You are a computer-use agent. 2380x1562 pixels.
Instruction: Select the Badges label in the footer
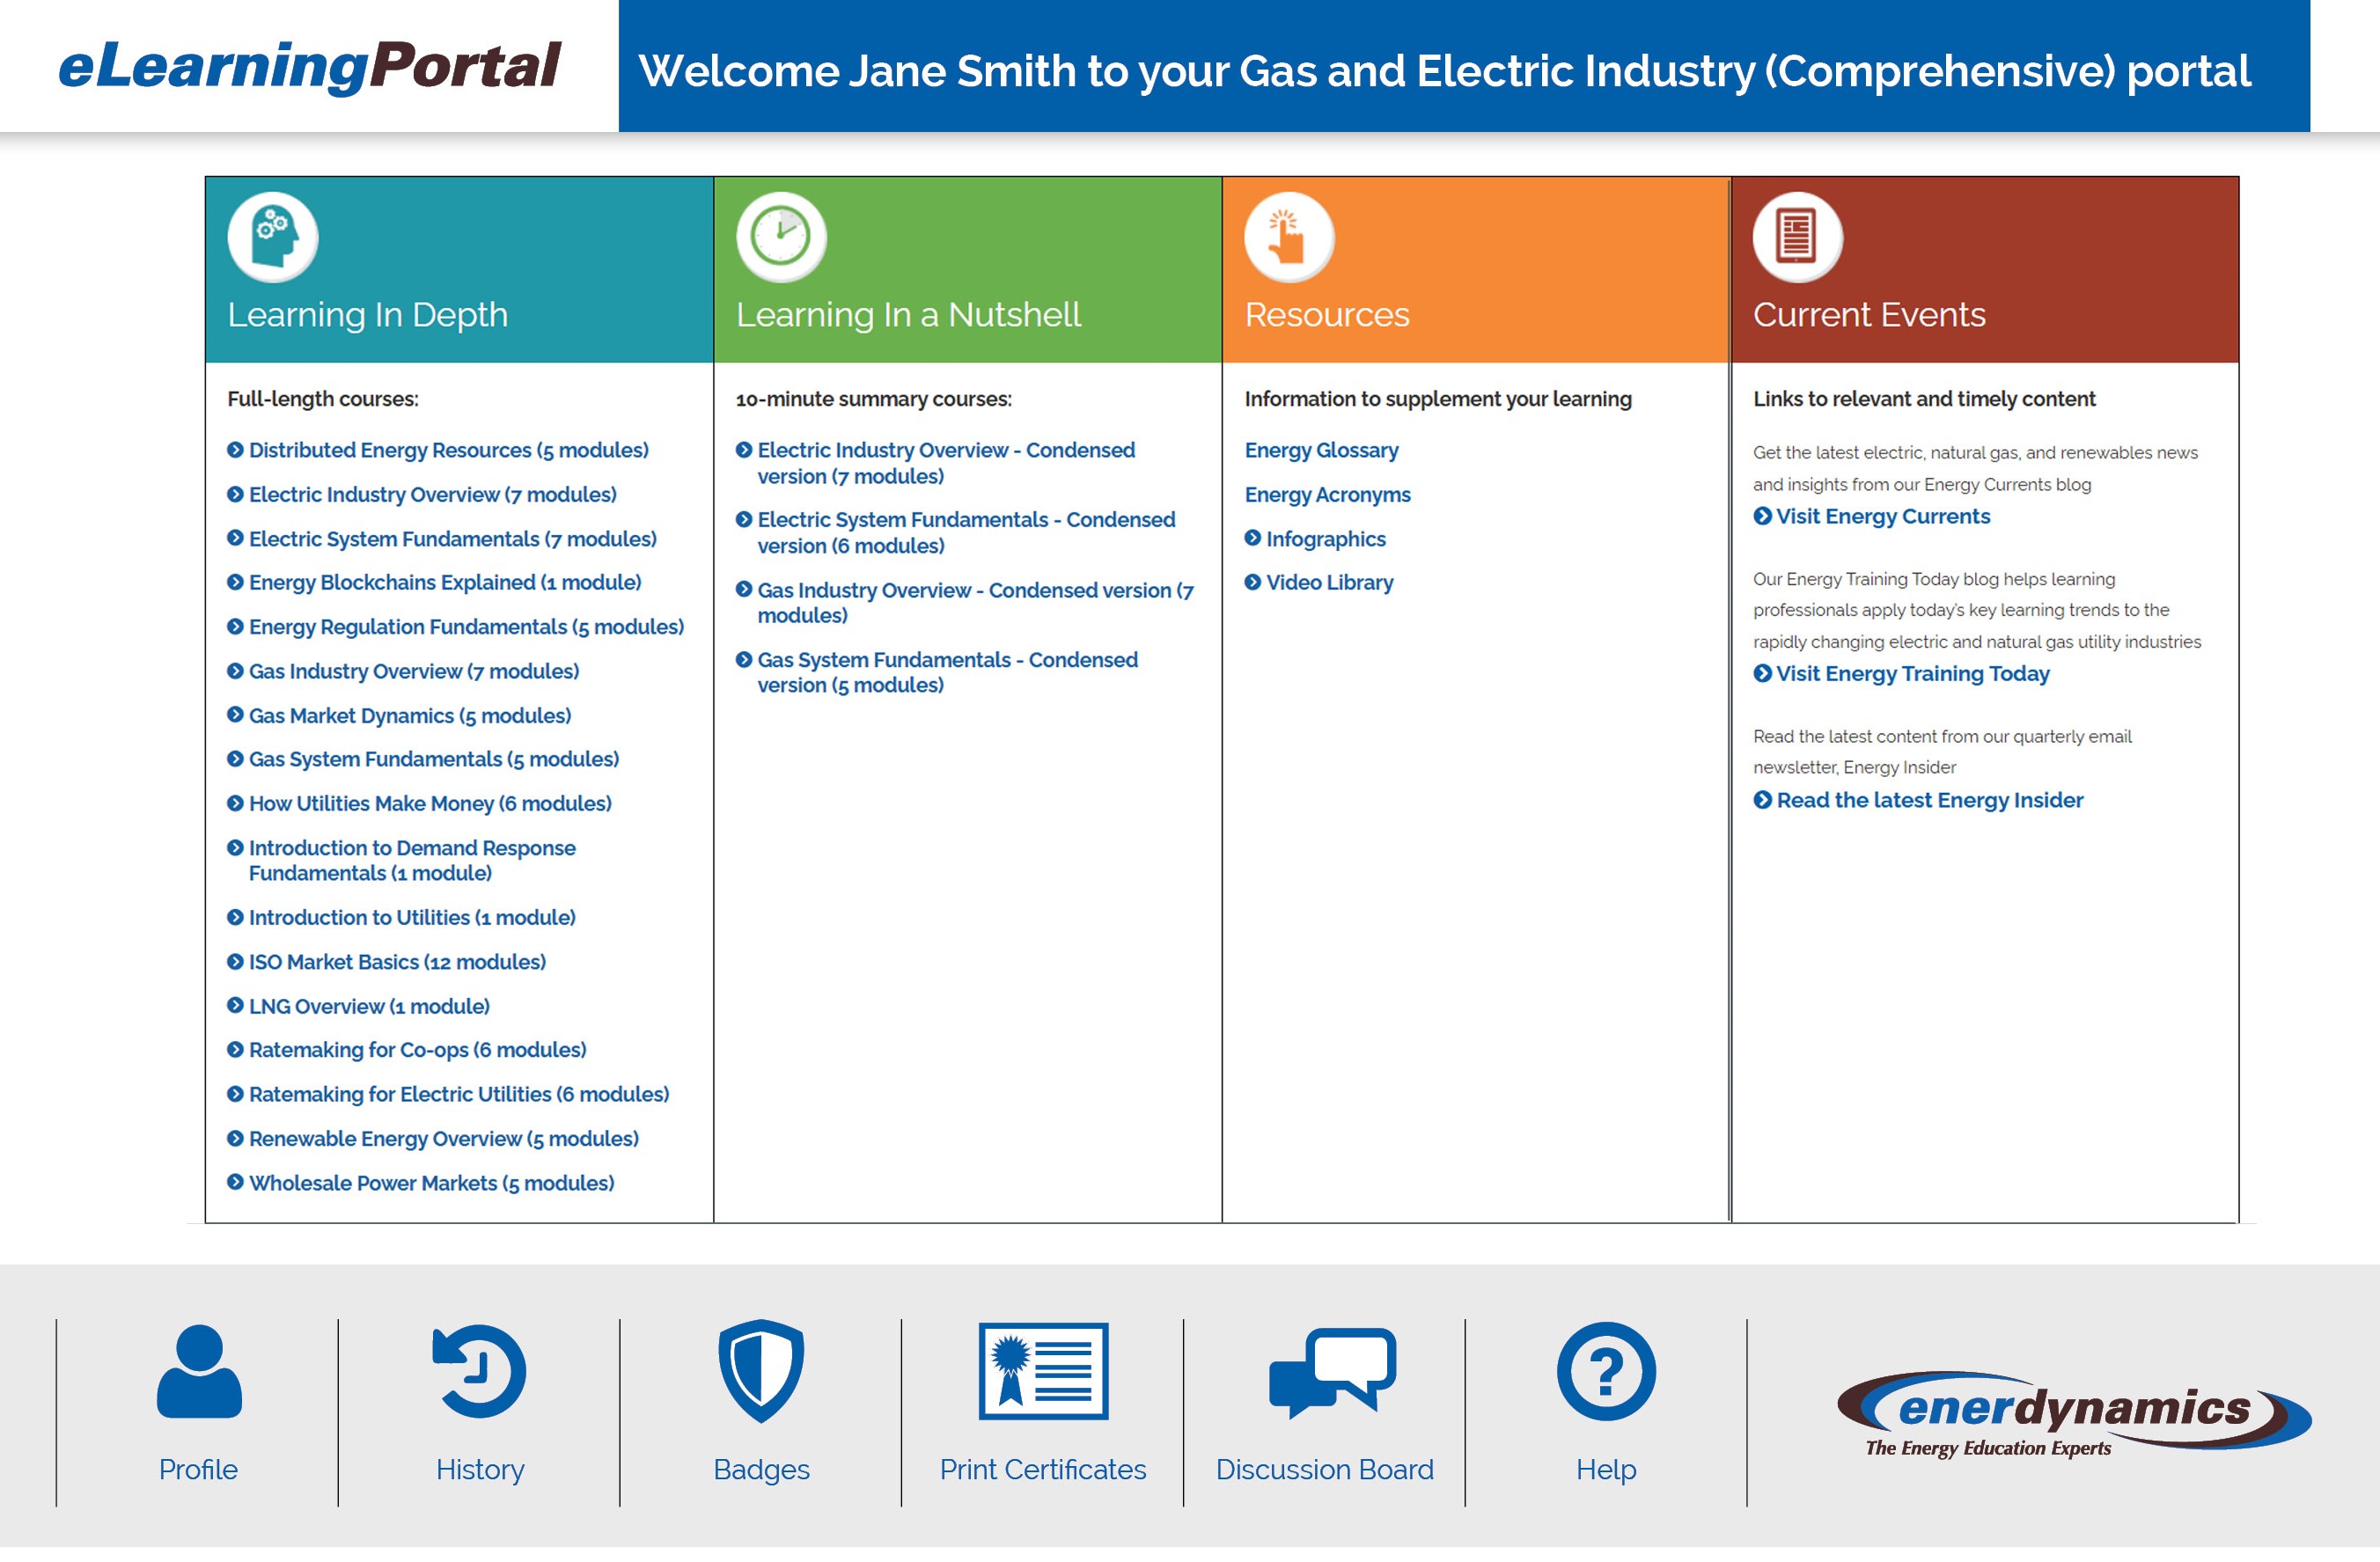761,1470
